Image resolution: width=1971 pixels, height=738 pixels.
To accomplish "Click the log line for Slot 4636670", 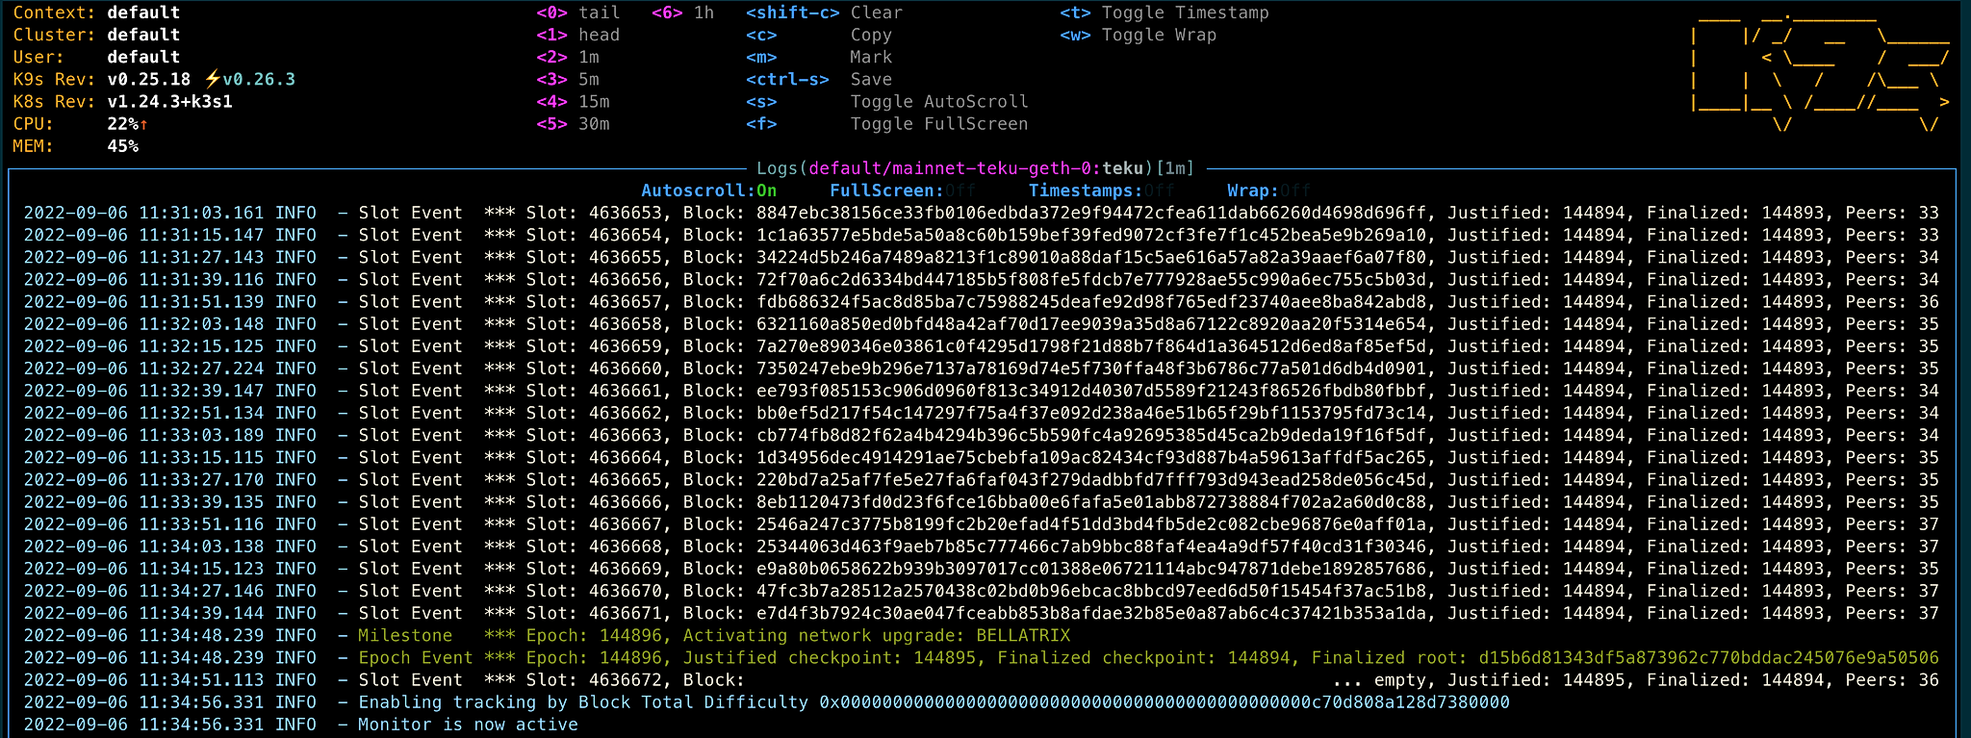I will 982,590.
